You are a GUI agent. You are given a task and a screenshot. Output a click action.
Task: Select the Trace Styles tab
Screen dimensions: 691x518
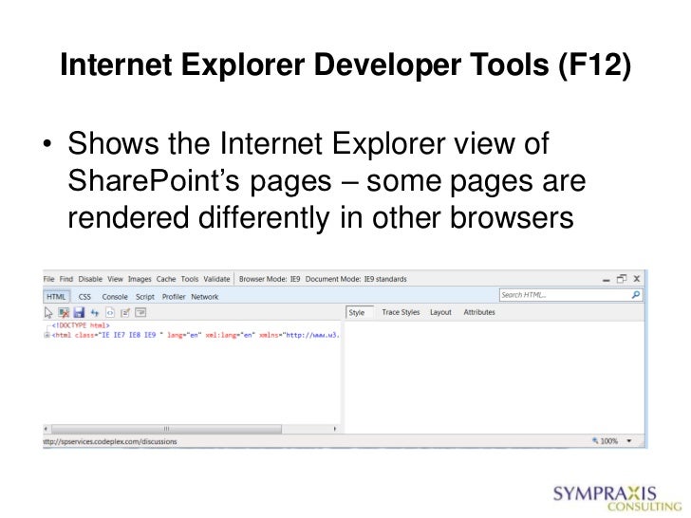coord(401,312)
